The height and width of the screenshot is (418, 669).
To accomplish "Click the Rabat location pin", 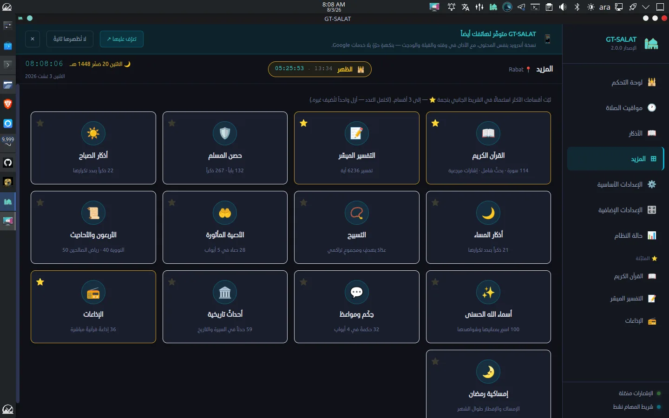I will pos(528,69).
